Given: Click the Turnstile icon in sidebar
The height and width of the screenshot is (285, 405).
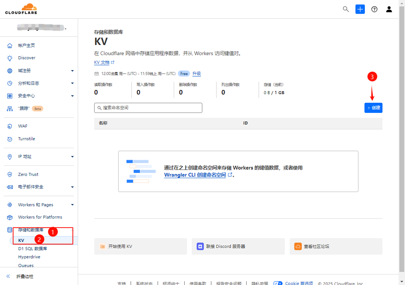Looking at the screenshot, I should point(10,139).
